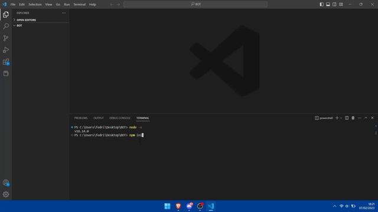Click Visual Studio Code taskbar icon
The width and height of the screenshot is (378, 212).
(x=211, y=206)
